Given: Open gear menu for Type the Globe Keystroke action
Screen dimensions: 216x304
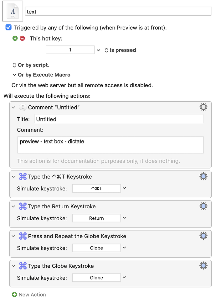Looking at the screenshot, I should tap(203, 266).
